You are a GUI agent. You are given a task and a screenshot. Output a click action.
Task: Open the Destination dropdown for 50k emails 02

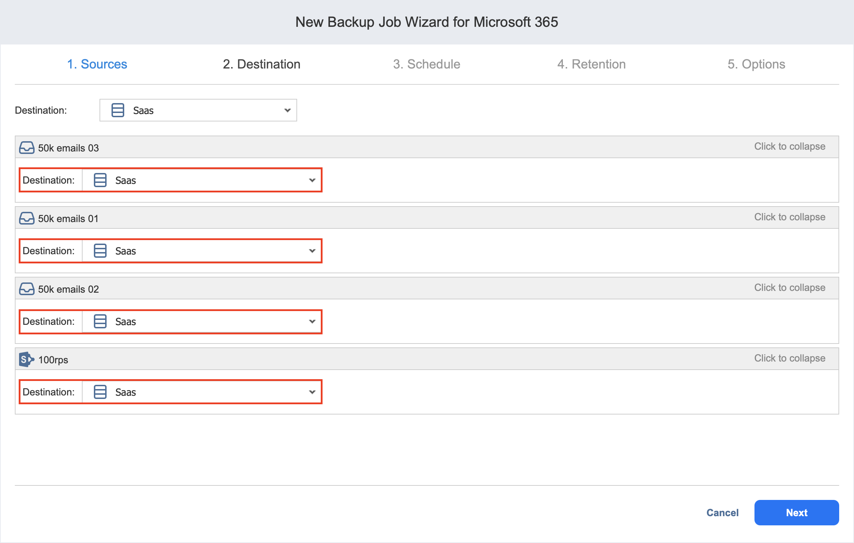click(x=202, y=321)
